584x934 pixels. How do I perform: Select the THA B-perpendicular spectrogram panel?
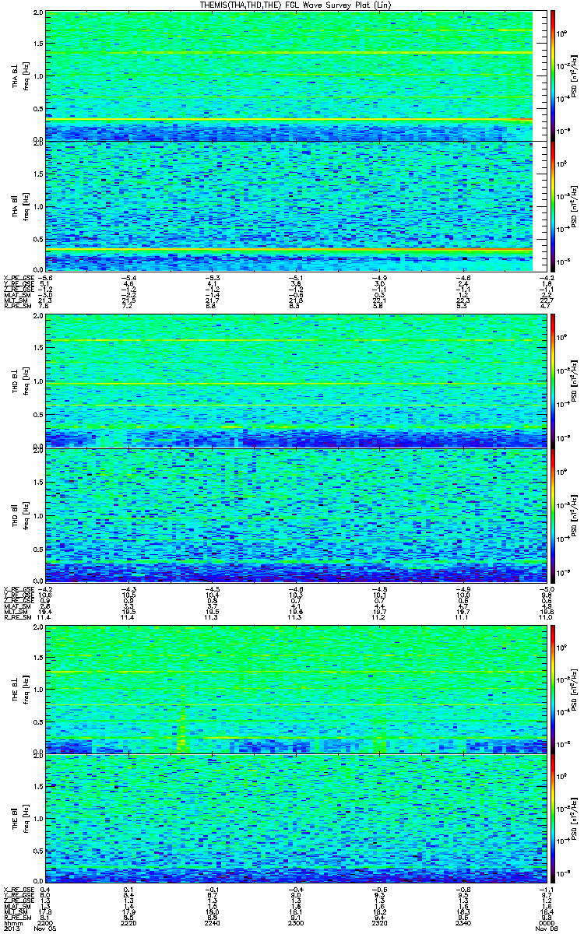tap(288, 75)
